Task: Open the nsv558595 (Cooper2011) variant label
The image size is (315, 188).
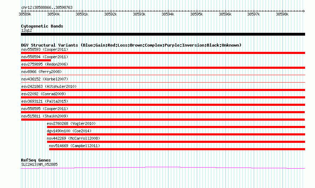Action: tap(45, 109)
